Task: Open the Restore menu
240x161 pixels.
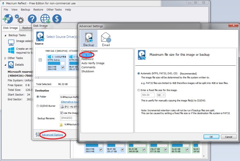Action: click(38, 10)
